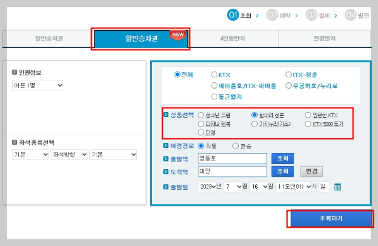The width and height of the screenshot is (378, 246).
Task: Open the 기본 dropdown left of 좌석방향
Action: tap(30, 155)
